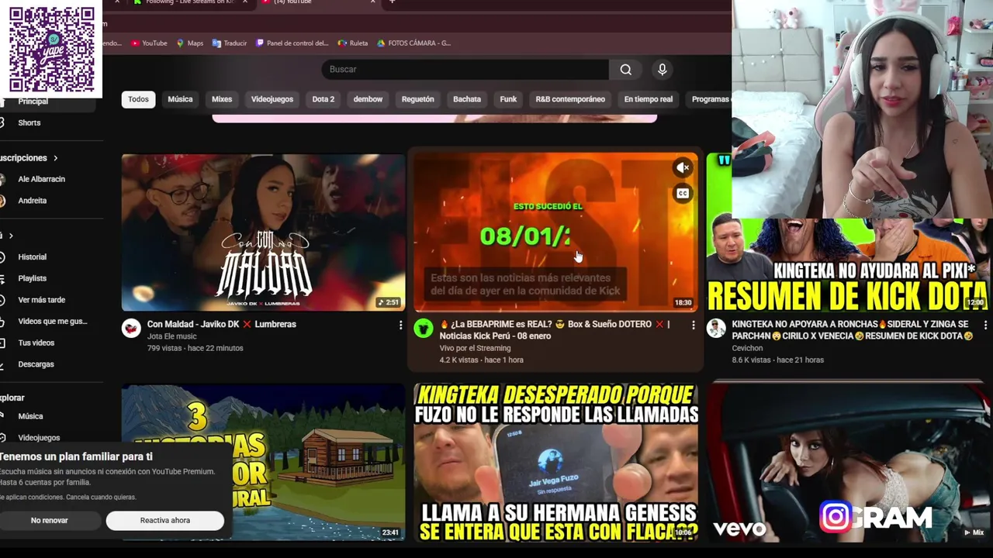This screenshot has height=558, width=993.
Task: Toggle subtitles on the Noticias Kick Perú preview
Action: 683,194
